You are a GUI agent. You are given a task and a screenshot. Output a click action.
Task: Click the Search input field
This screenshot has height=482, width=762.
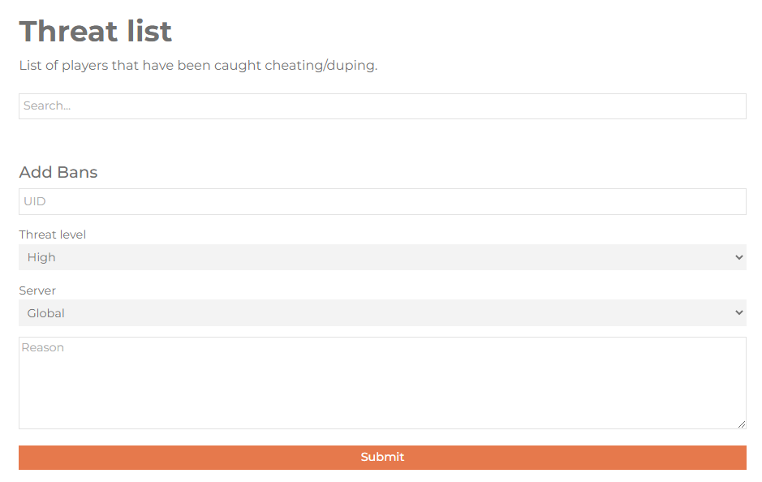click(381, 106)
